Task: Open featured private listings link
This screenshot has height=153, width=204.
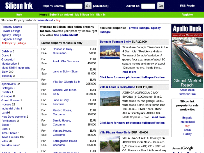Action: tap(139, 28)
